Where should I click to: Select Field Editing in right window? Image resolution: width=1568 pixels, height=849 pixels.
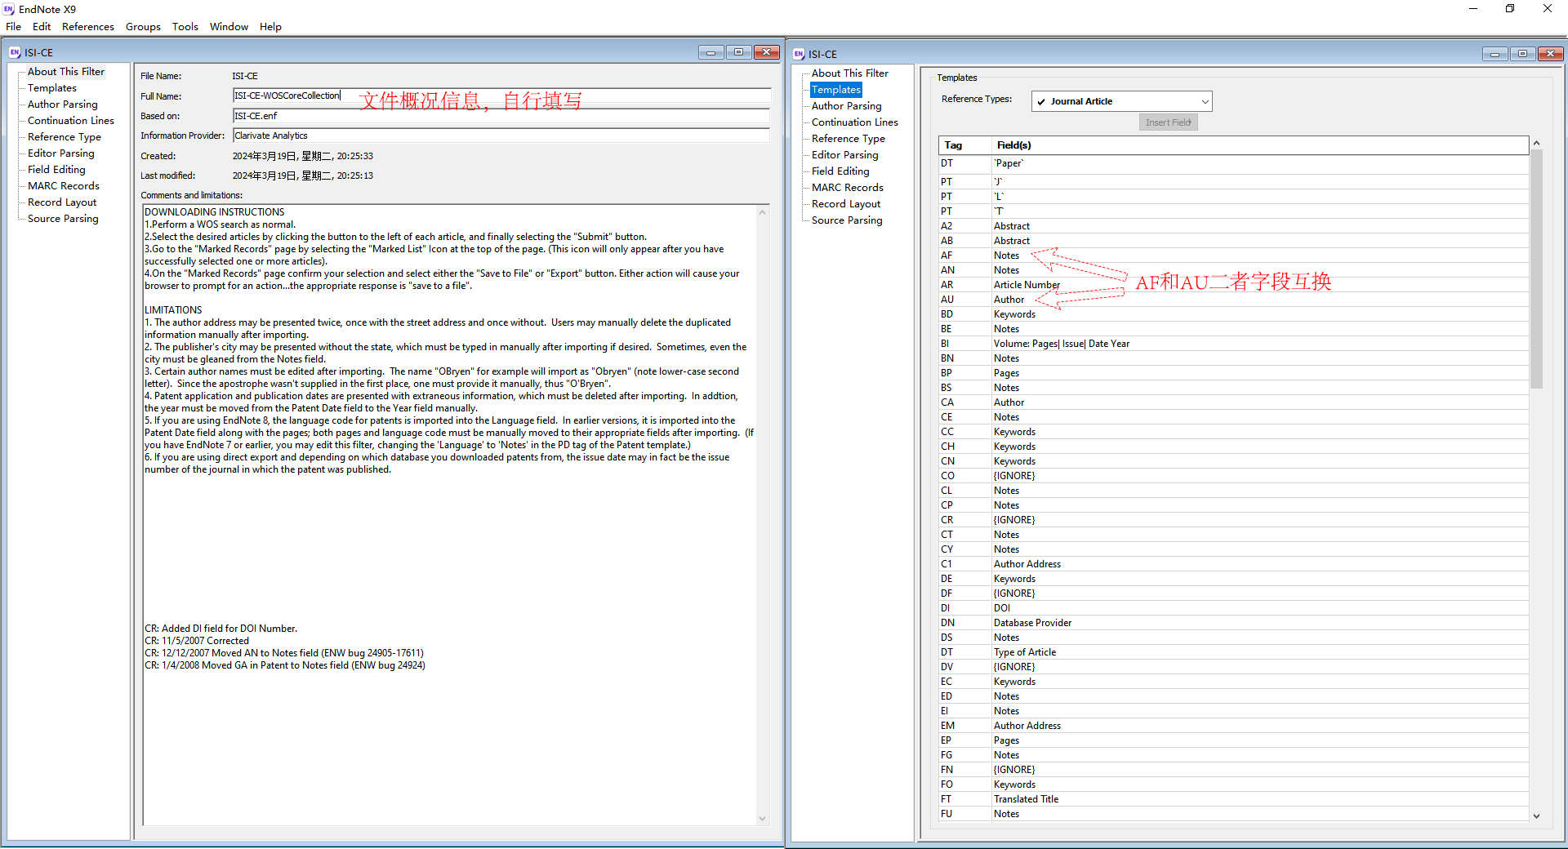click(840, 171)
